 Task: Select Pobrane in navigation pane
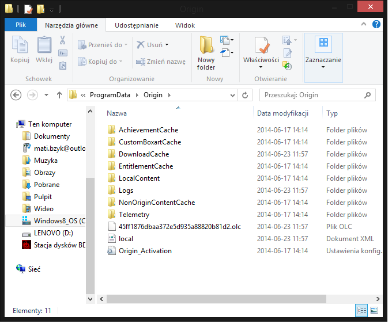coord(41,185)
